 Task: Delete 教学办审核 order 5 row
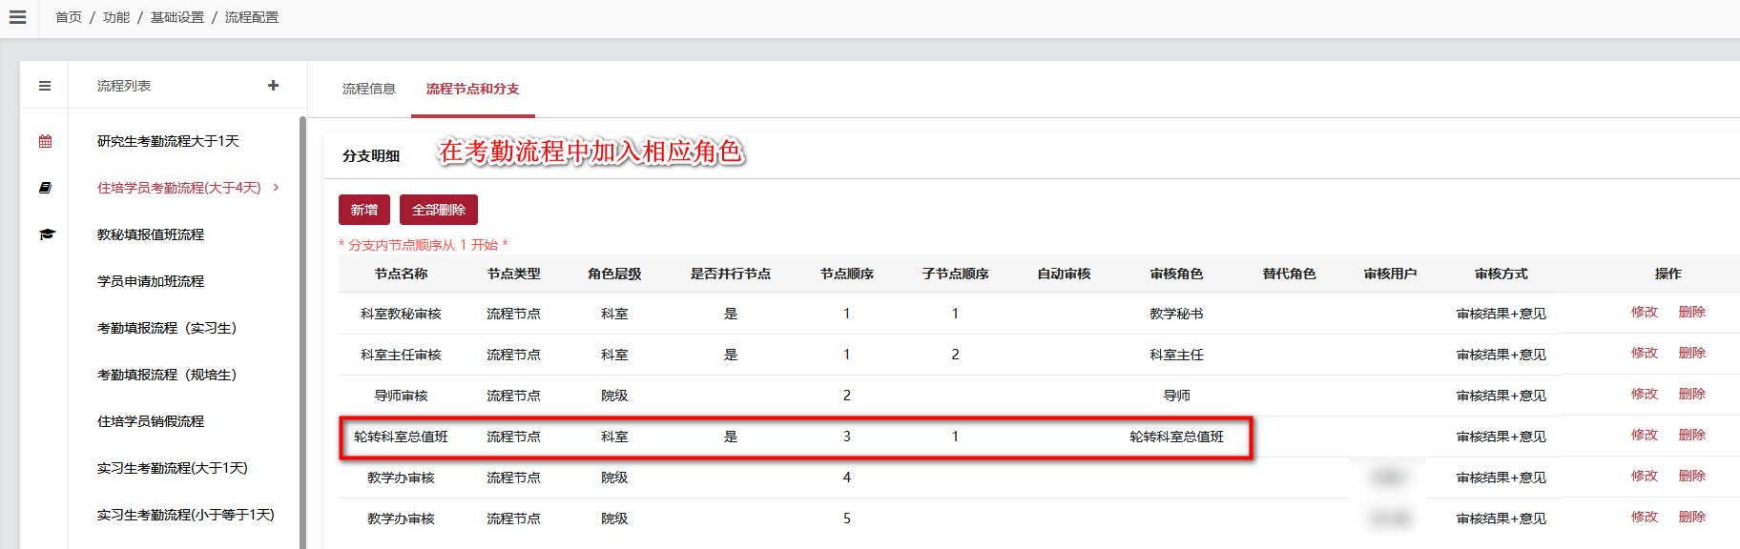pyautogui.click(x=1692, y=517)
